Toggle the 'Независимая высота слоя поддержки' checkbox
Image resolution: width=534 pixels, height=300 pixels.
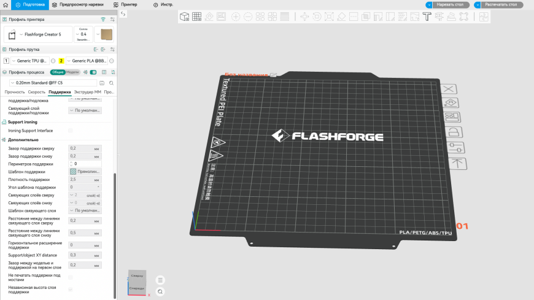[70, 290]
